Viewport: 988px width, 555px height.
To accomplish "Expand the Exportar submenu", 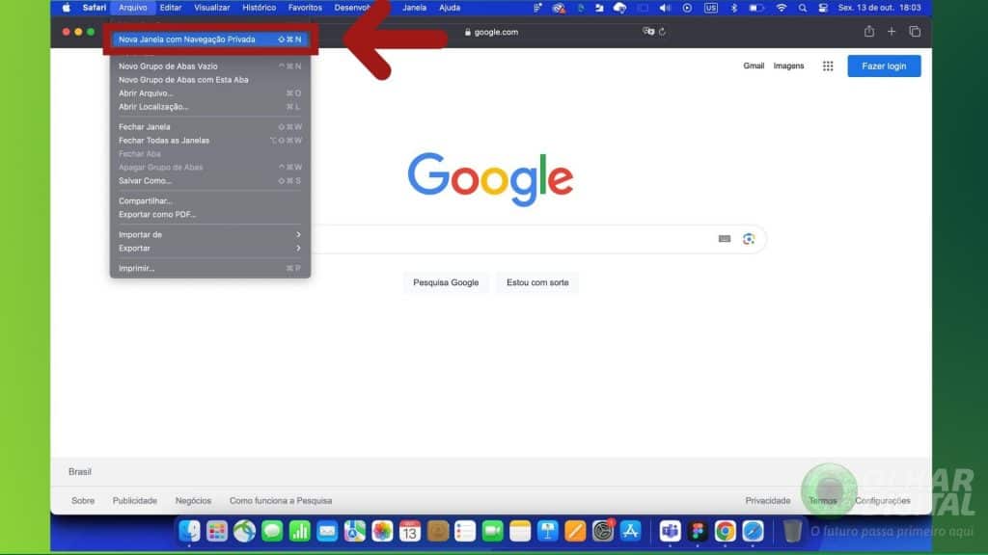I will point(209,248).
